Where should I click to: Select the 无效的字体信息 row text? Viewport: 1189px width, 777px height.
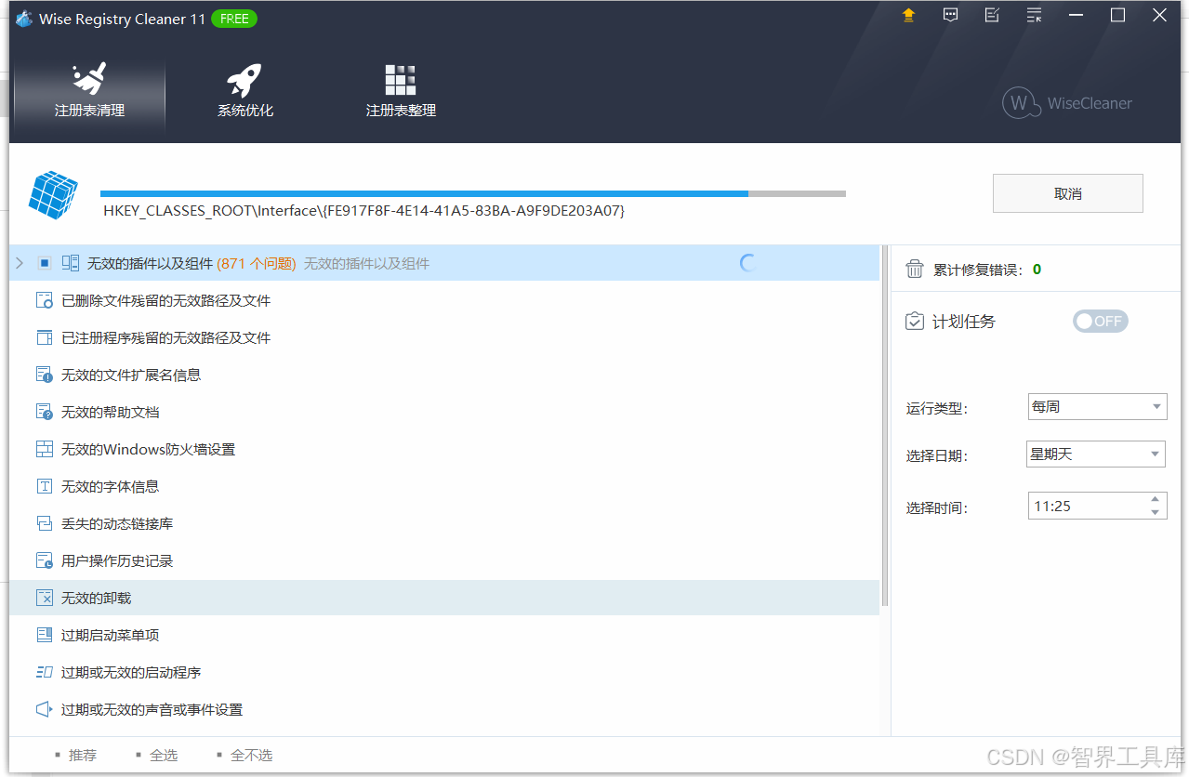(x=110, y=486)
